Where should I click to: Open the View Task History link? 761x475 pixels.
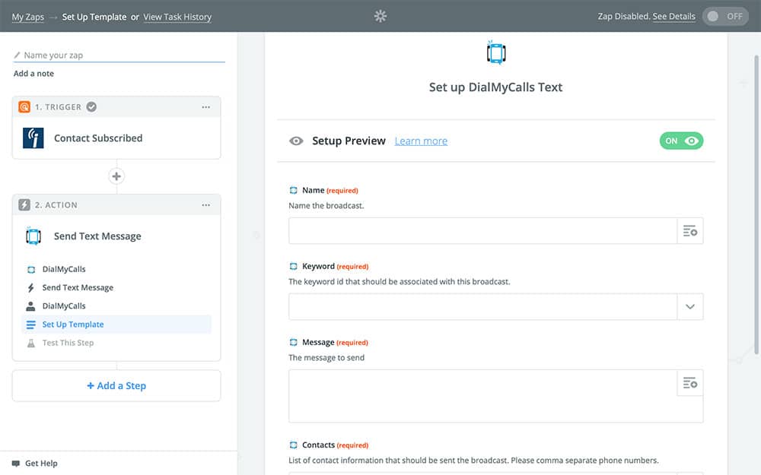177,17
